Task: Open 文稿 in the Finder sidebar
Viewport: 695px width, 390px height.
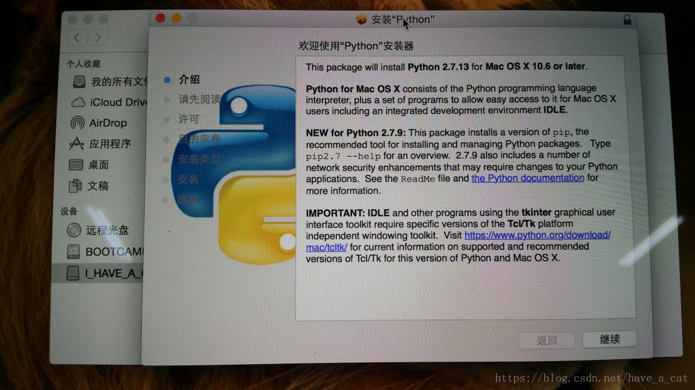Action: 89,186
